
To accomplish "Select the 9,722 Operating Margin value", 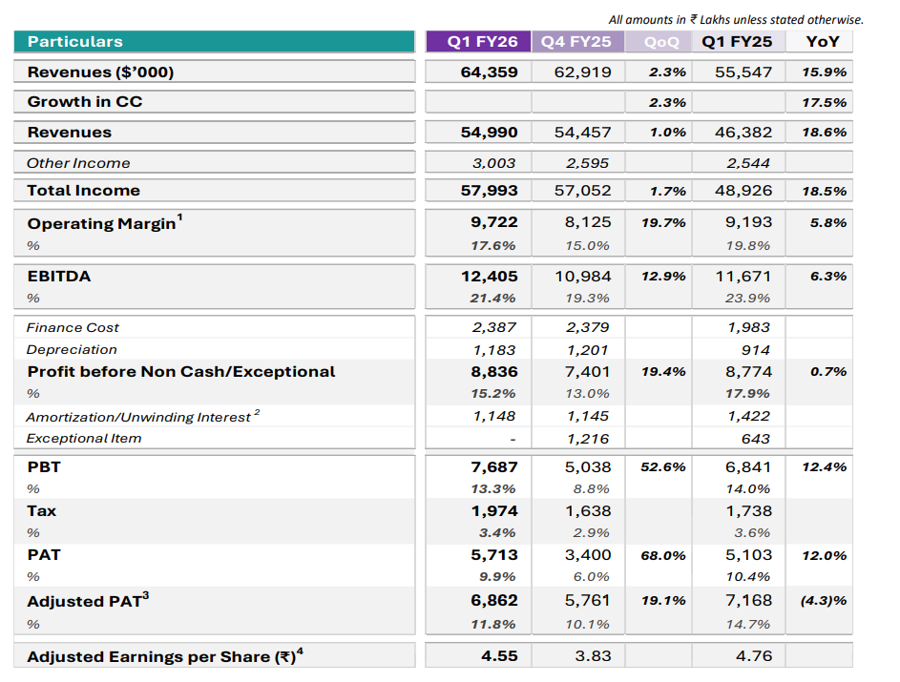I will [494, 222].
